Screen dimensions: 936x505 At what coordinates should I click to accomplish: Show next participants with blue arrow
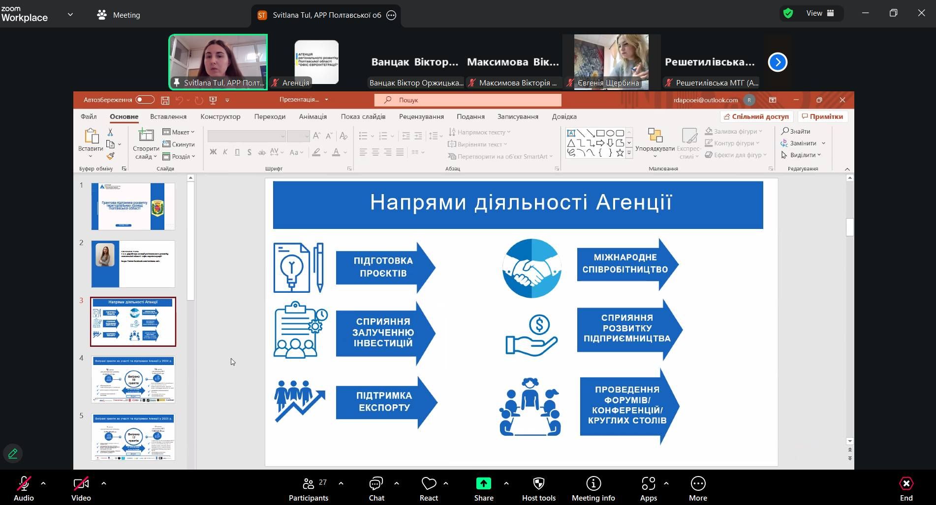point(778,62)
